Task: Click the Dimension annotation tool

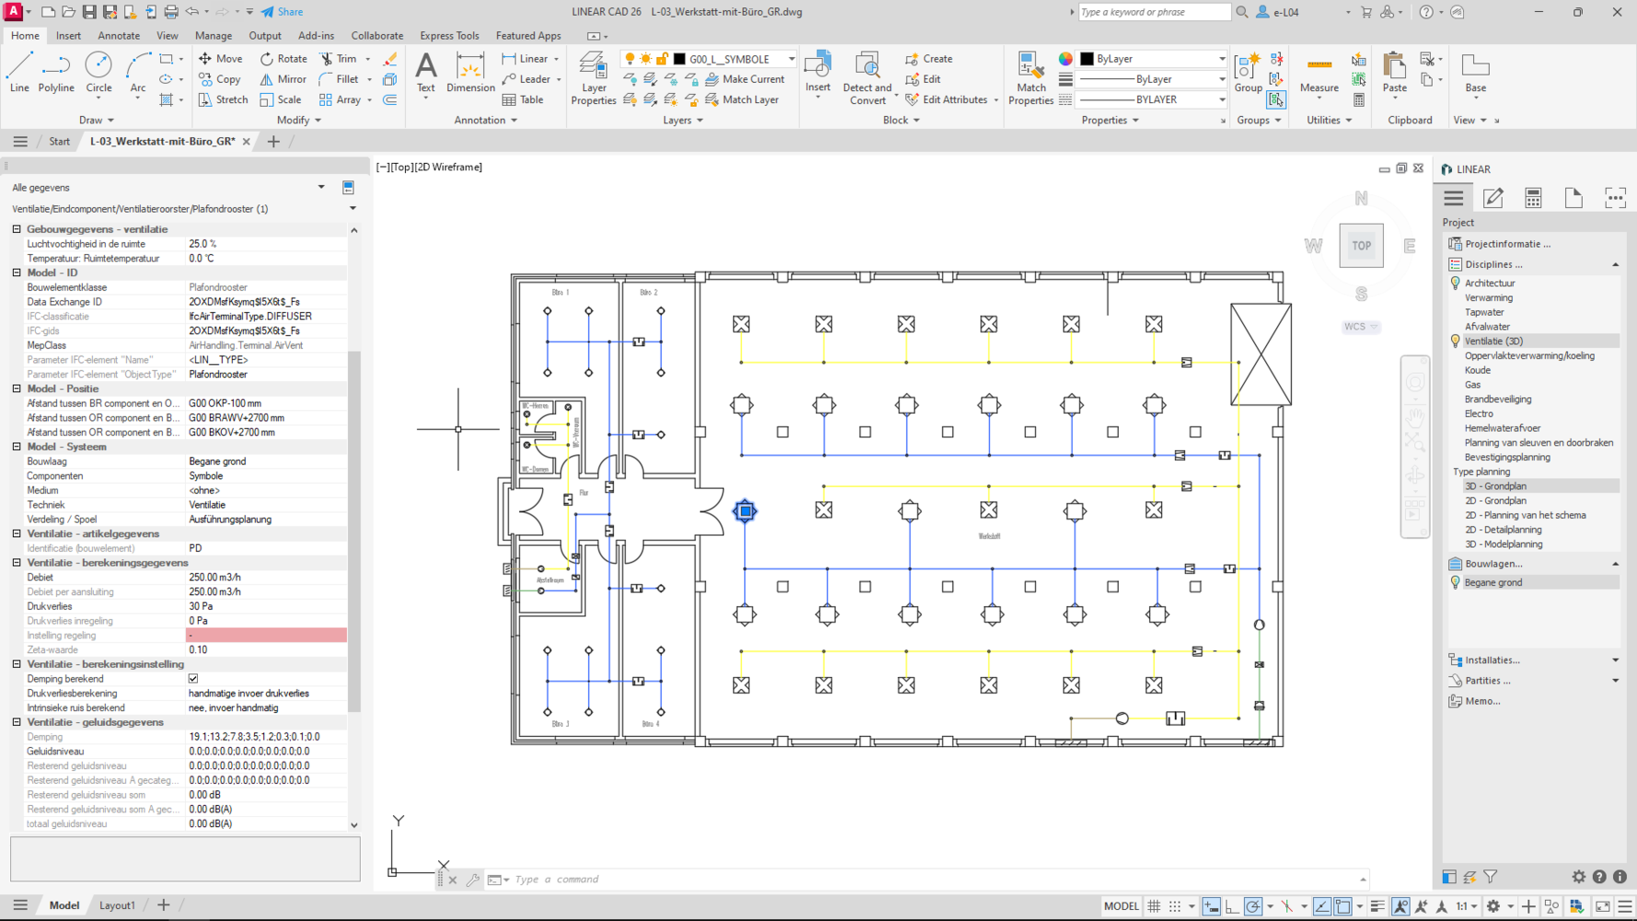Action: 470,73
